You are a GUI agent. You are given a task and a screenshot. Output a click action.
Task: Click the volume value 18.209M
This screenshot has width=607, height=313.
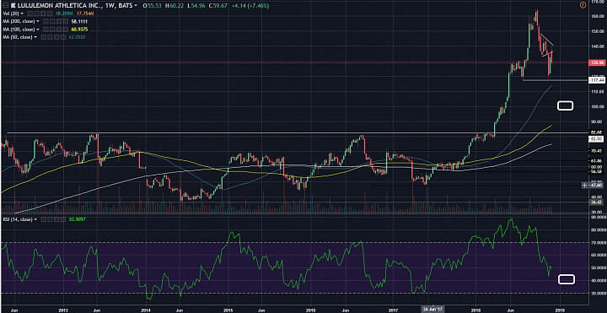point(64,13)
